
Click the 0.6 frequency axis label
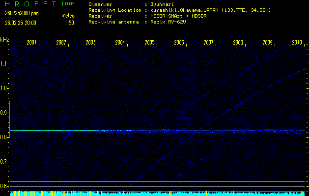click(4, 186)
